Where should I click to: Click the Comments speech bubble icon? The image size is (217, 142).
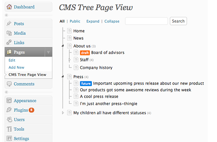9,84
